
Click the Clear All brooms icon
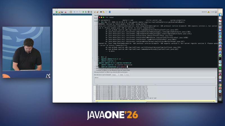pyautogui.click(x=97, y=12)
